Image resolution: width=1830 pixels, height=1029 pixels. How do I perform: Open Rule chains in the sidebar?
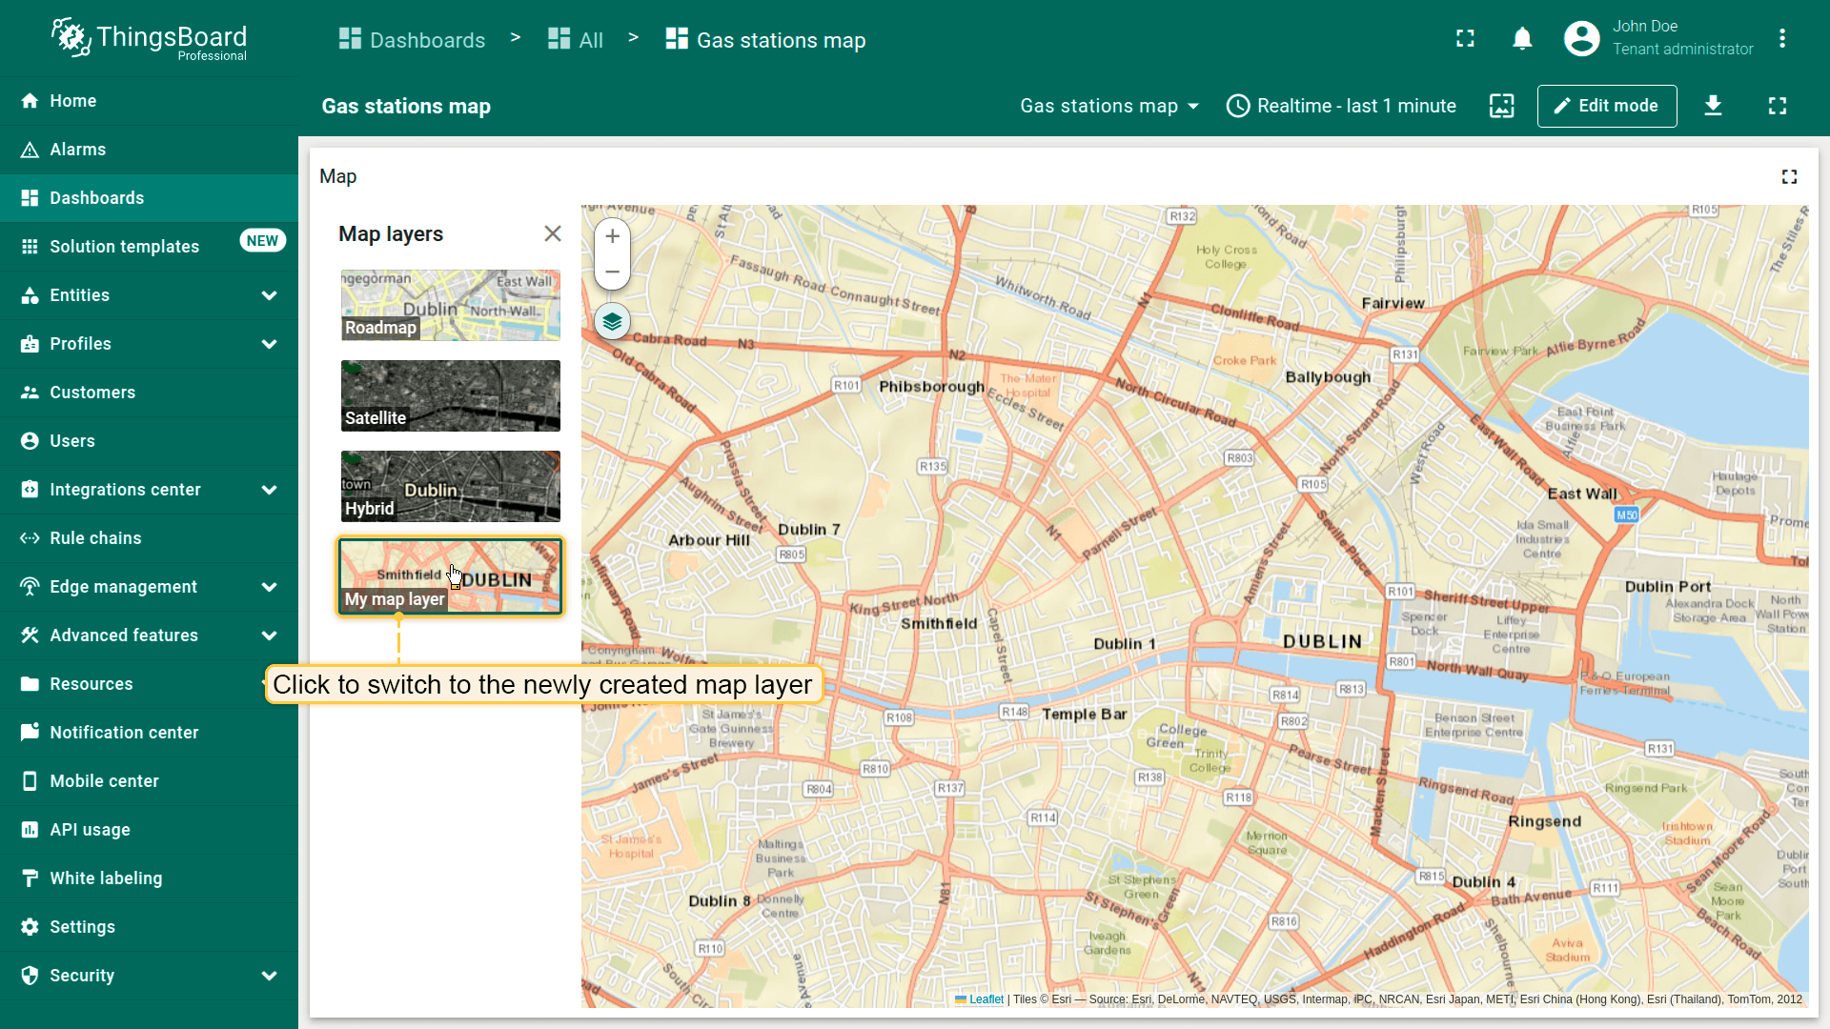tap(95, 538)
